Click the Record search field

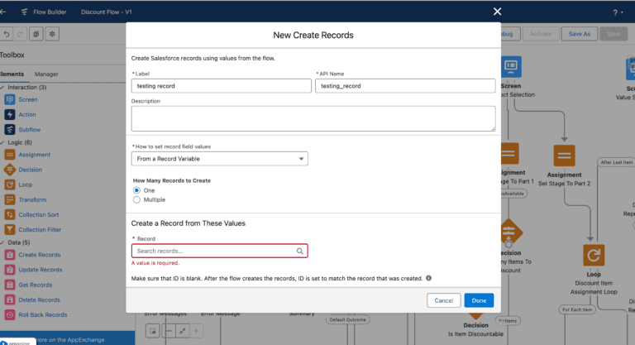pyautogui.click(x=213, y=251)
